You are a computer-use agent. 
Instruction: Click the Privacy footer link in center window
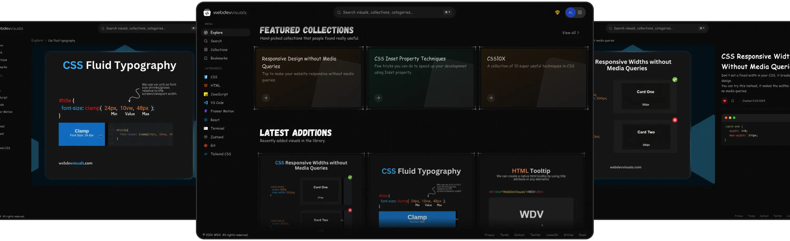(490, 235)
